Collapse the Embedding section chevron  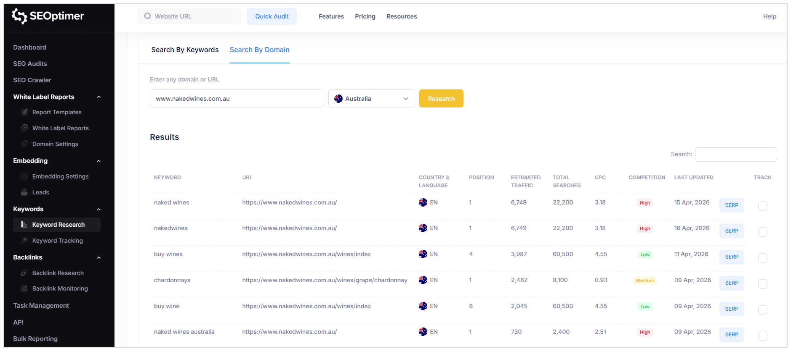point(99,161)
